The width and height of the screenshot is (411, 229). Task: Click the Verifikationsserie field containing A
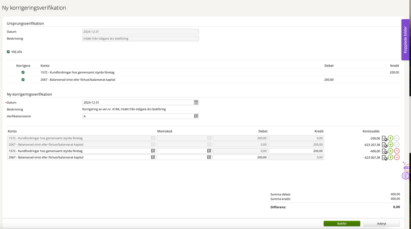pos(140,116)
